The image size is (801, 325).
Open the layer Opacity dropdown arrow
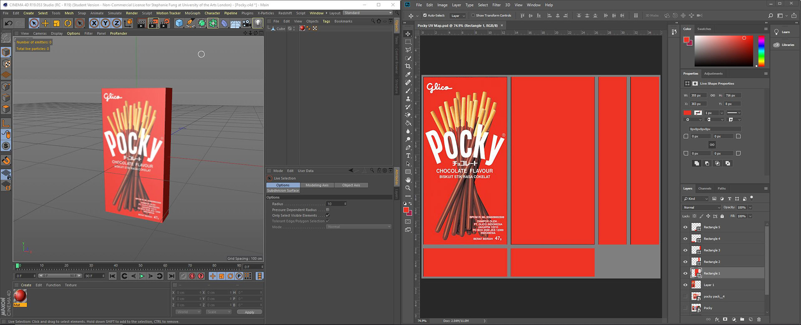[750, 207]
